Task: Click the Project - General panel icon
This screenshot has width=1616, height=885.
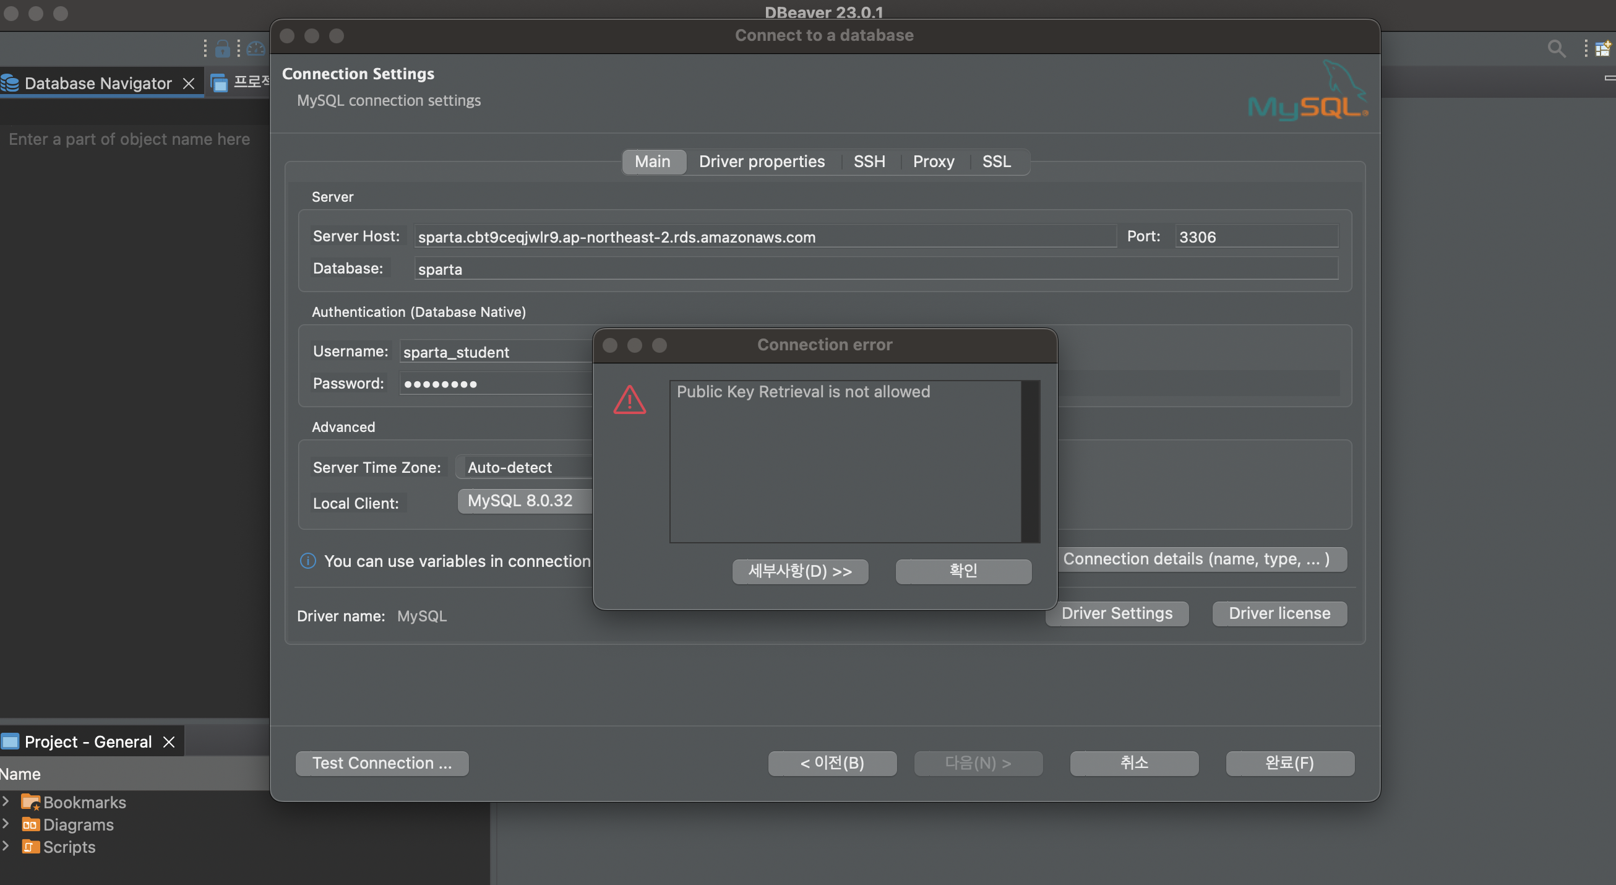Action: coord(10,741)
